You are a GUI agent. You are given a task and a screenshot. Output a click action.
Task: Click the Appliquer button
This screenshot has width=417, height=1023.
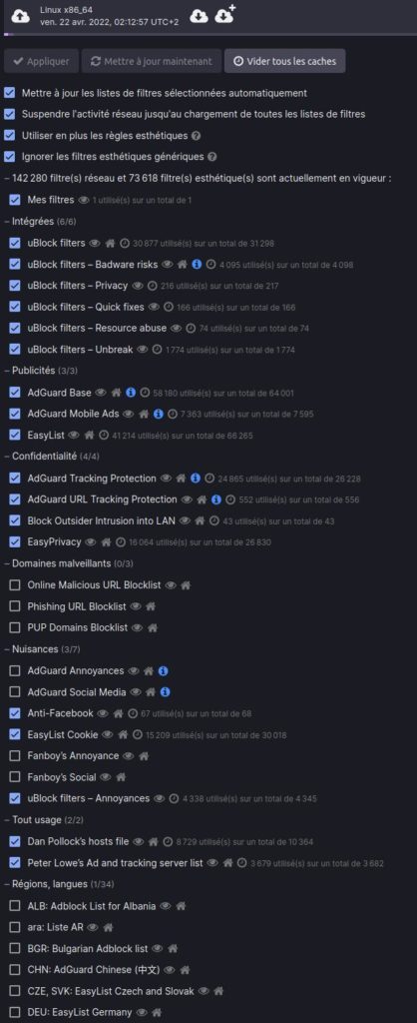[x=41, y=61]
